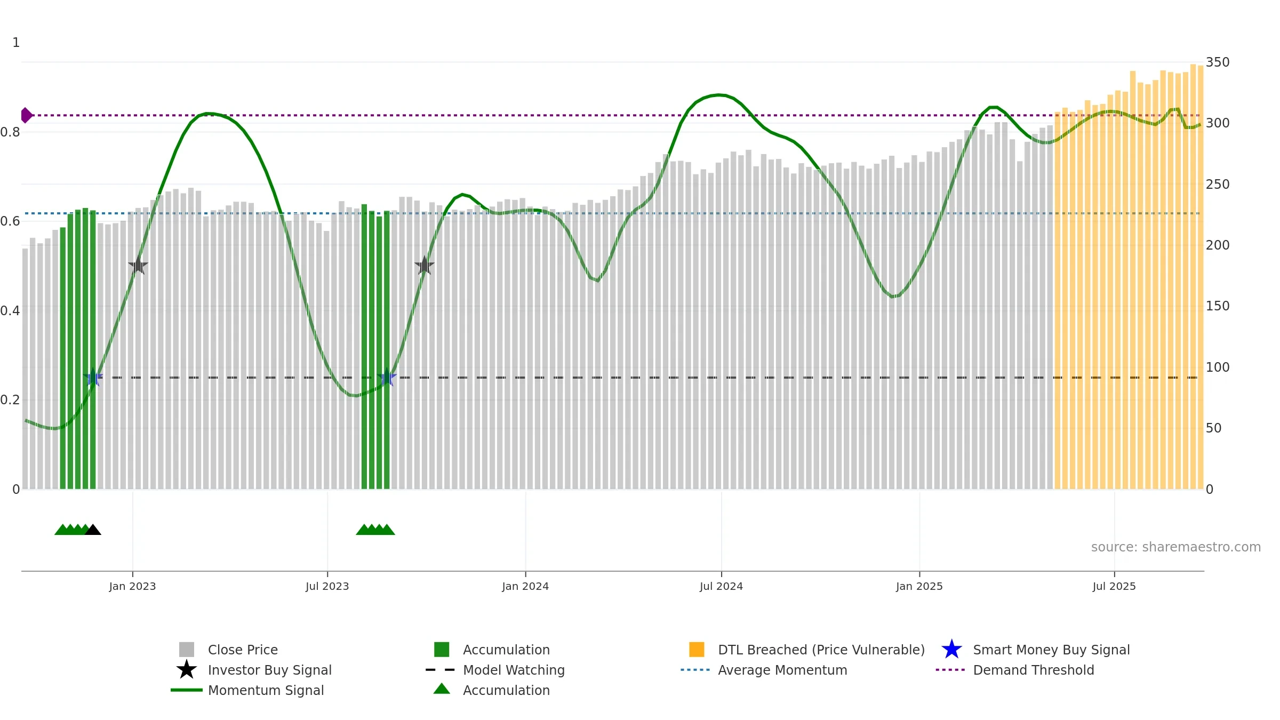The width and height of the screenshot is (1280, 720).
Task: Click the green Accumulation square legend swatch
Action: [442, 650]
